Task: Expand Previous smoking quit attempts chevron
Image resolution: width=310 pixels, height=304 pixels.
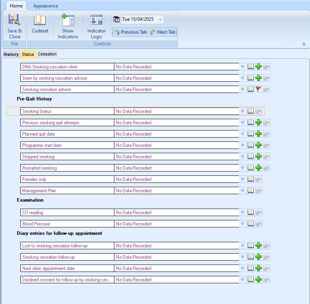Action: [x=242, y=122]
